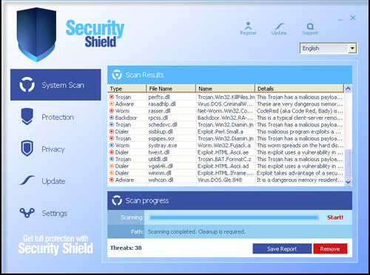
Task: Click threat icon beside rpcss.dll
Action: pyautogui.click(x=112, y=118)
